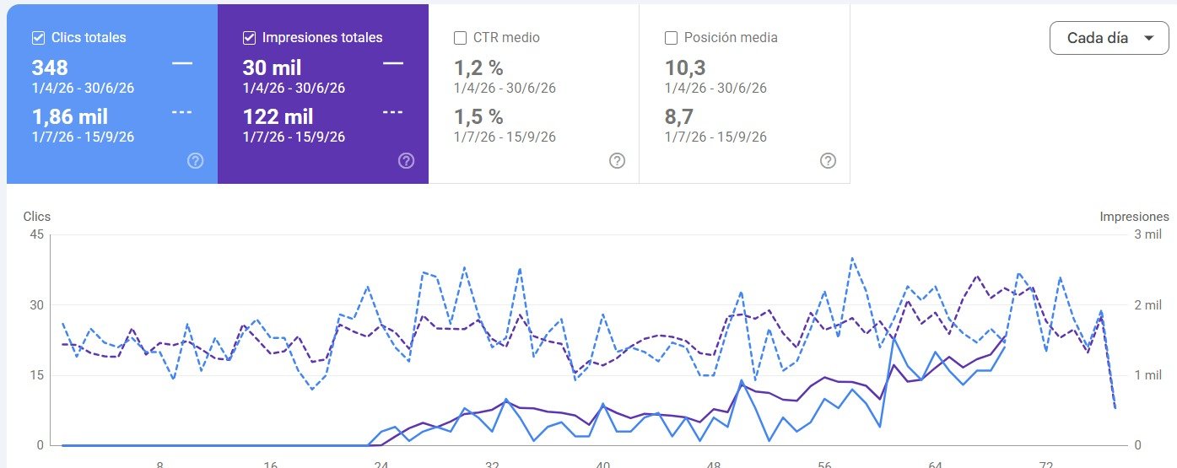Viewport: 1177px width, 468px height.
Task: Open help icon on CTR medio card
Action: pyautogui.click(x=617, y=160)
